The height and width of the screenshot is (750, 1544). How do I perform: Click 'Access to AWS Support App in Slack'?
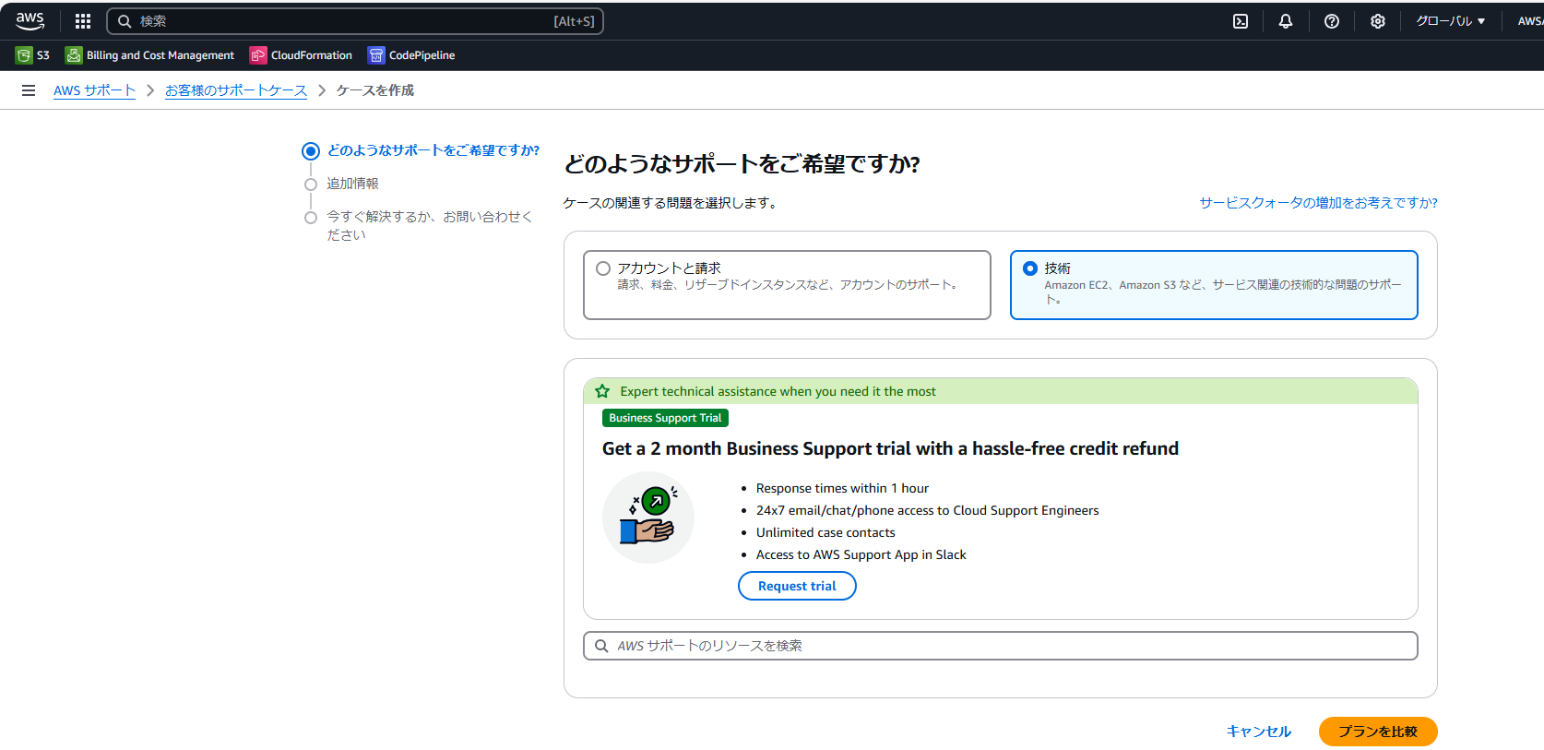(861, 554)
